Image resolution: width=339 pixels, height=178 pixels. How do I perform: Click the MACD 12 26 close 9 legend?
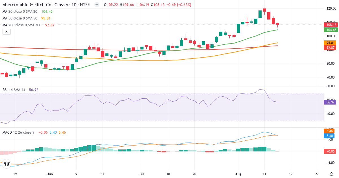[x=18, y=132]
